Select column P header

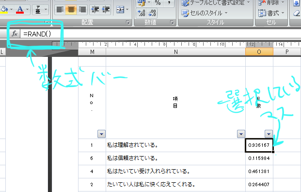(x=287, y=52)
